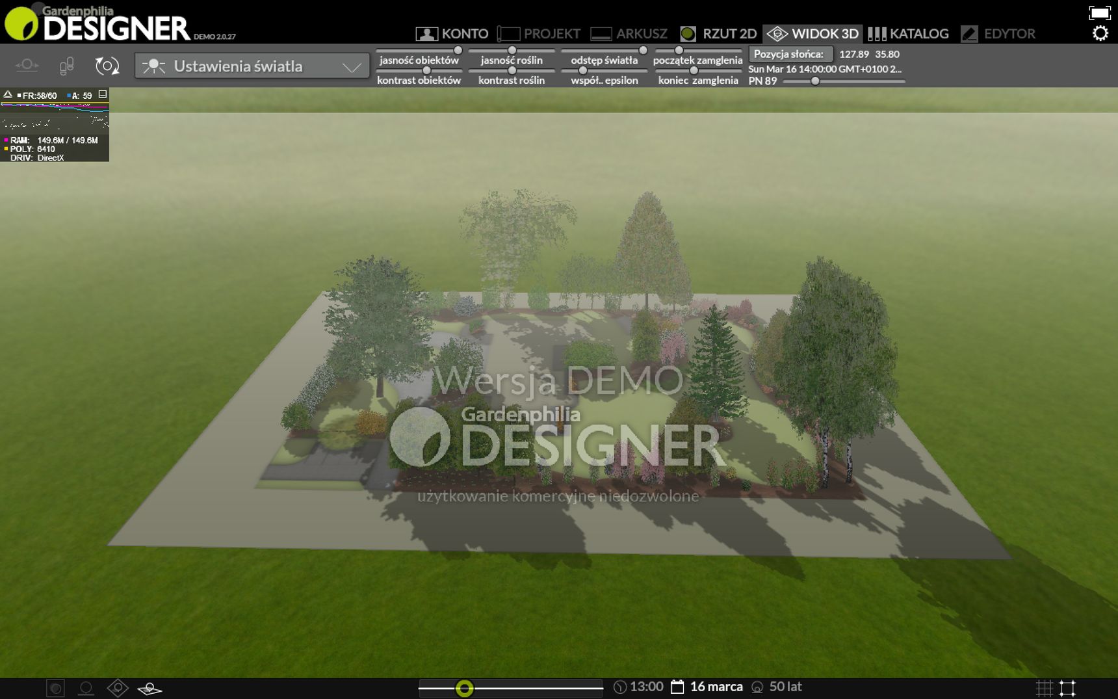The image size is (1118, 699).
Task: Adjust the kontrast roślin slider
Action: click(512, 70)
